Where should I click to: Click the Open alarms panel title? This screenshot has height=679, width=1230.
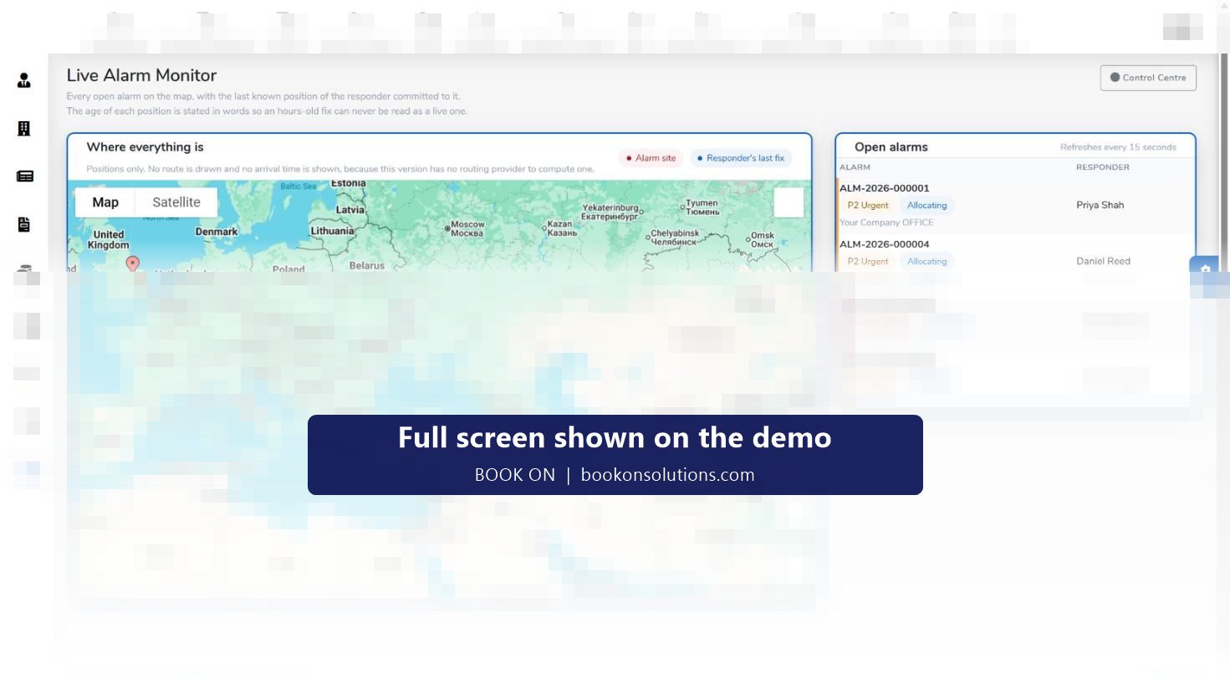[x=891, y=147]
